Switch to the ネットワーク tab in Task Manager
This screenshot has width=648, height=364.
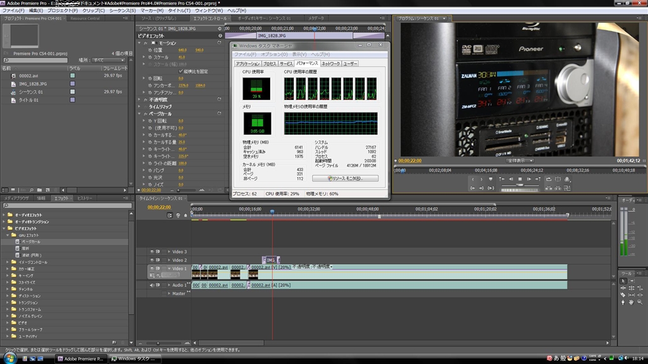tap(330, 64)
